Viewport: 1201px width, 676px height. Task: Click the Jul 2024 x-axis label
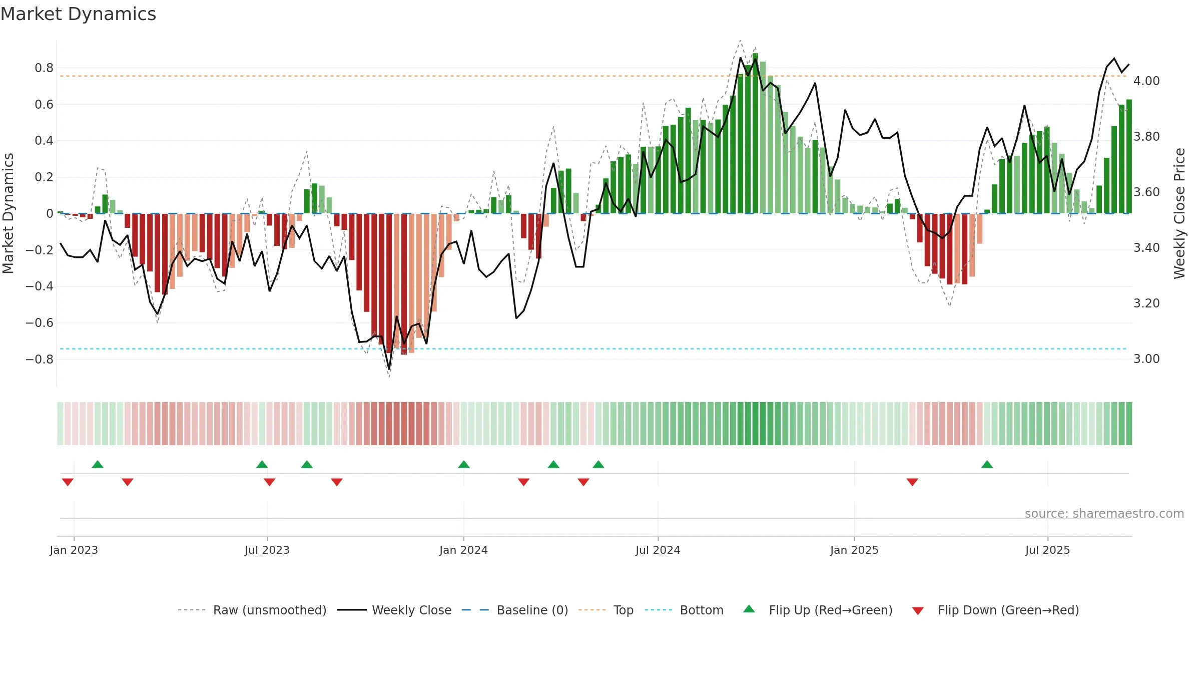click(658, 550)
